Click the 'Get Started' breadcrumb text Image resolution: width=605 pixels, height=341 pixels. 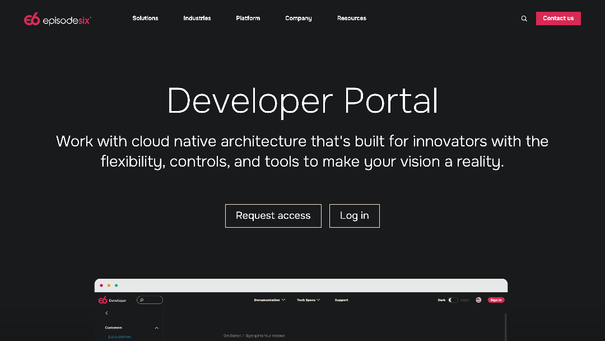pos(232,335)
